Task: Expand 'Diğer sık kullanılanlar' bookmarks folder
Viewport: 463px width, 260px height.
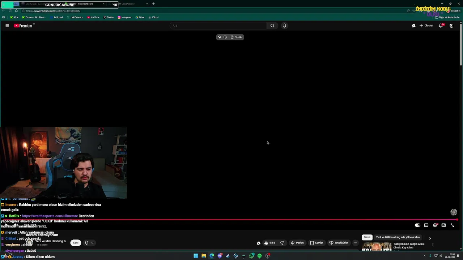Action: point(447,17)
